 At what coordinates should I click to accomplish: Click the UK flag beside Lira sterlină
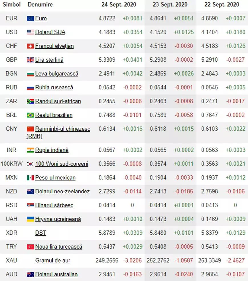[30, 60]
